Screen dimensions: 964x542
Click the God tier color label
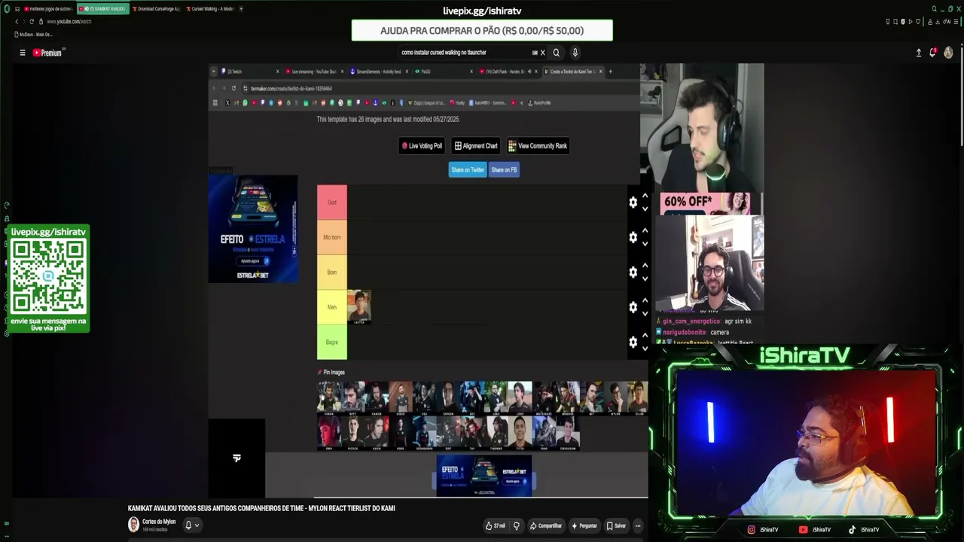tap(332, 202)
